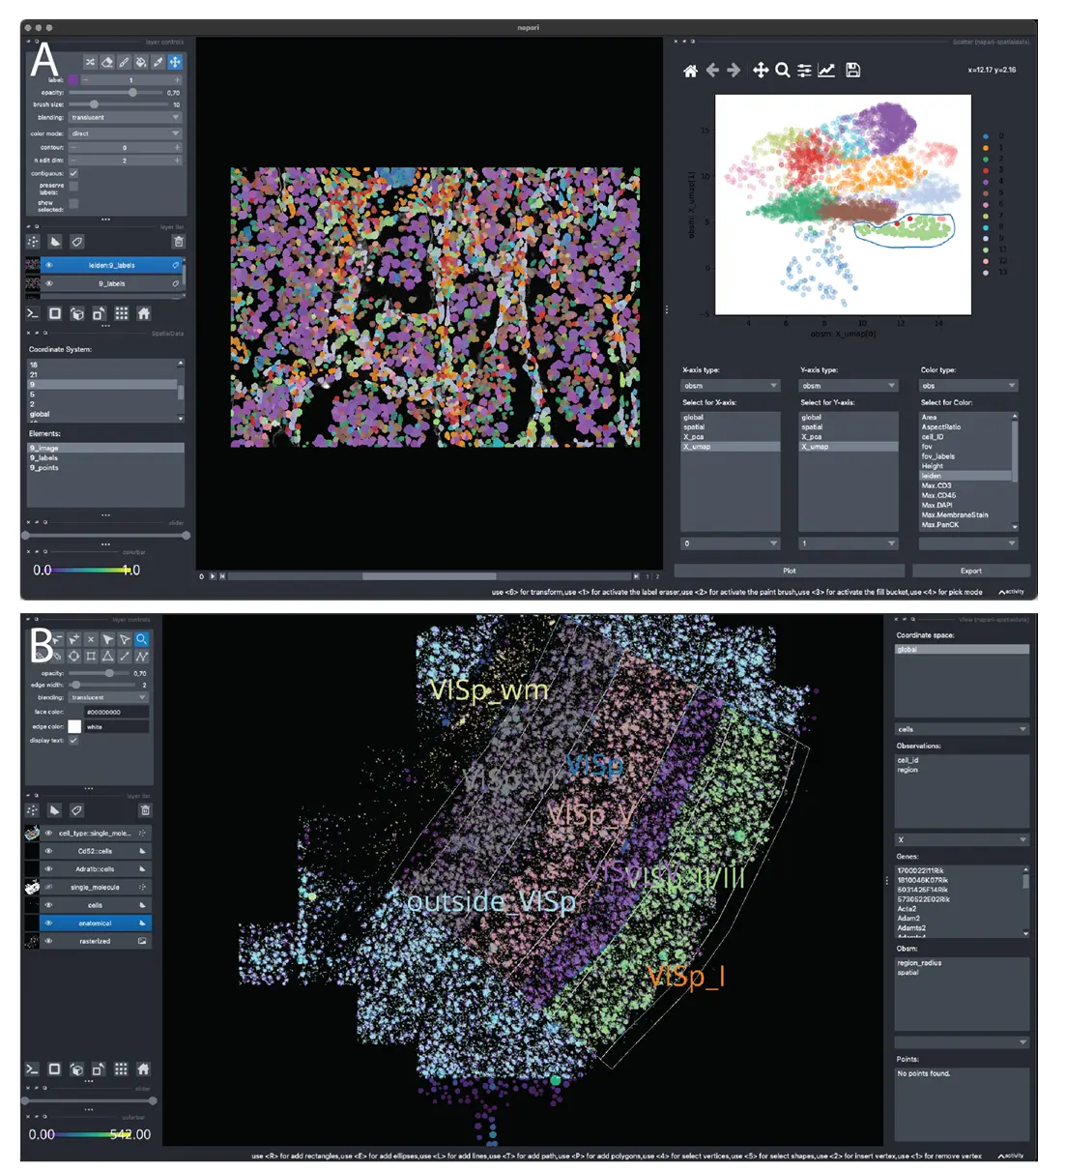Show the single_molecule layer
The width and height of the screenshot is (1066, 1172).
point(48,887)
